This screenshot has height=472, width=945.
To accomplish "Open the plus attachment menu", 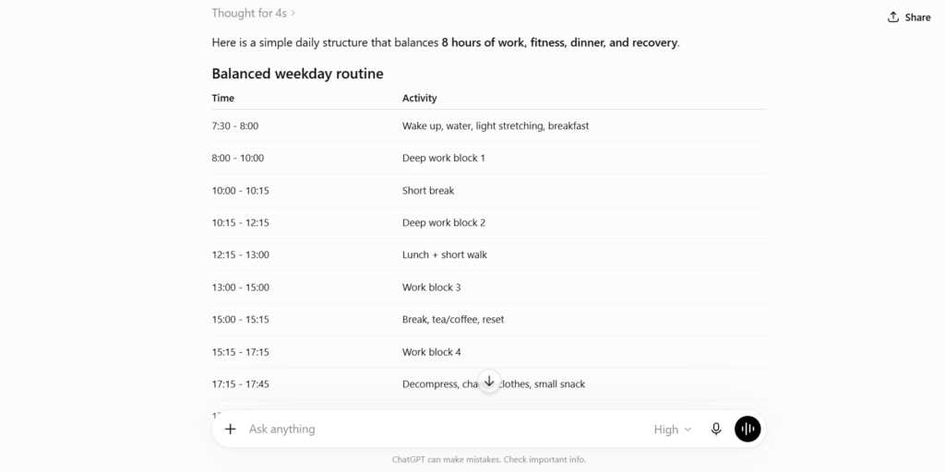I will (230, 429).
